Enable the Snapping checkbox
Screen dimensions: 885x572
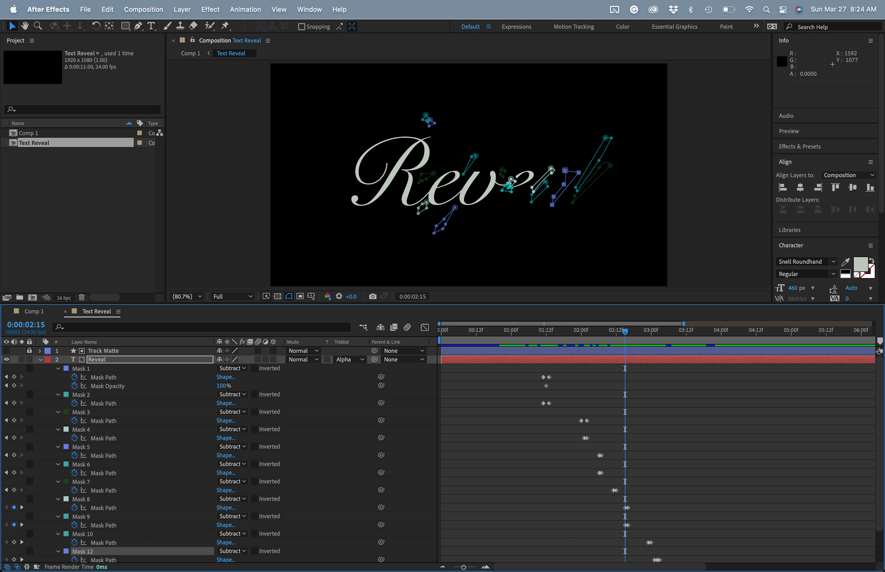(x=302, y=27)
